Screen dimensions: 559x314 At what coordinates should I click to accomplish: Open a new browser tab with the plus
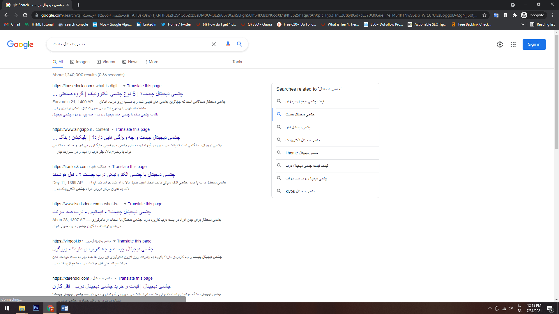pyautogui.click(x=79, y=5)
